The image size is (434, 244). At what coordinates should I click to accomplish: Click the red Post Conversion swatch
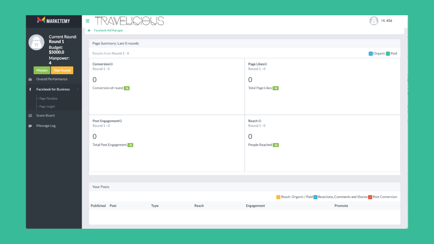click(370, 197)
